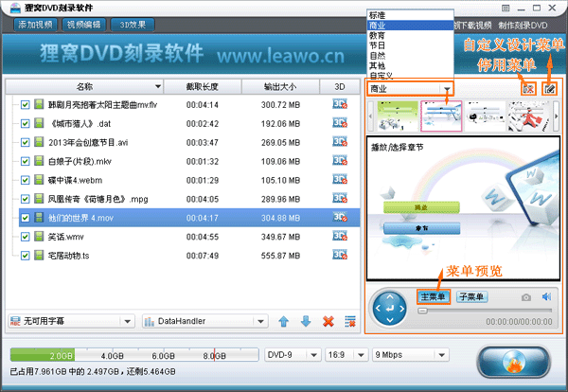This screenshot has height=392, width=568.
Task: Open the 名称 column header dropdown arrow
Action: [x=157, y=86]
